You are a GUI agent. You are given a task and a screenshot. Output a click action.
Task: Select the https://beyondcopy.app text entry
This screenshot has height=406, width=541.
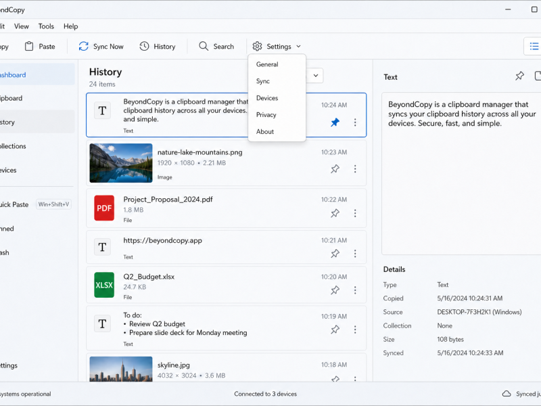[163, 241]
